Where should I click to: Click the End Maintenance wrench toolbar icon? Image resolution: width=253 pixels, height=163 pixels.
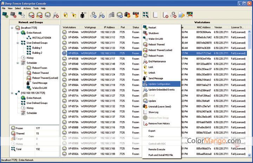click(56, 15)
